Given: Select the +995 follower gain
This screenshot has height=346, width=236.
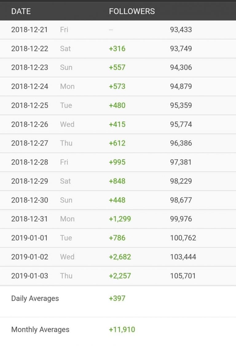Looking at the screenshot, I should tap(117, 162).
